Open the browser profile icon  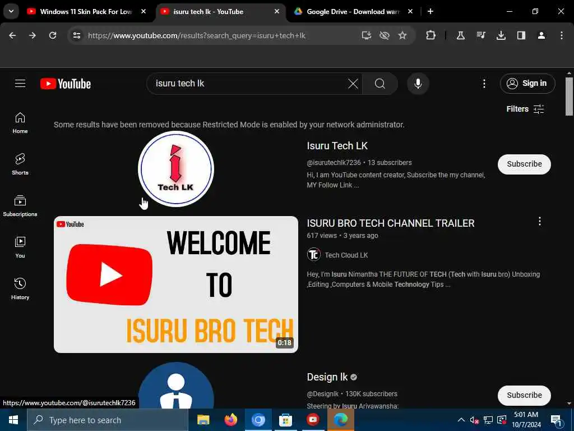coord(541,35)
